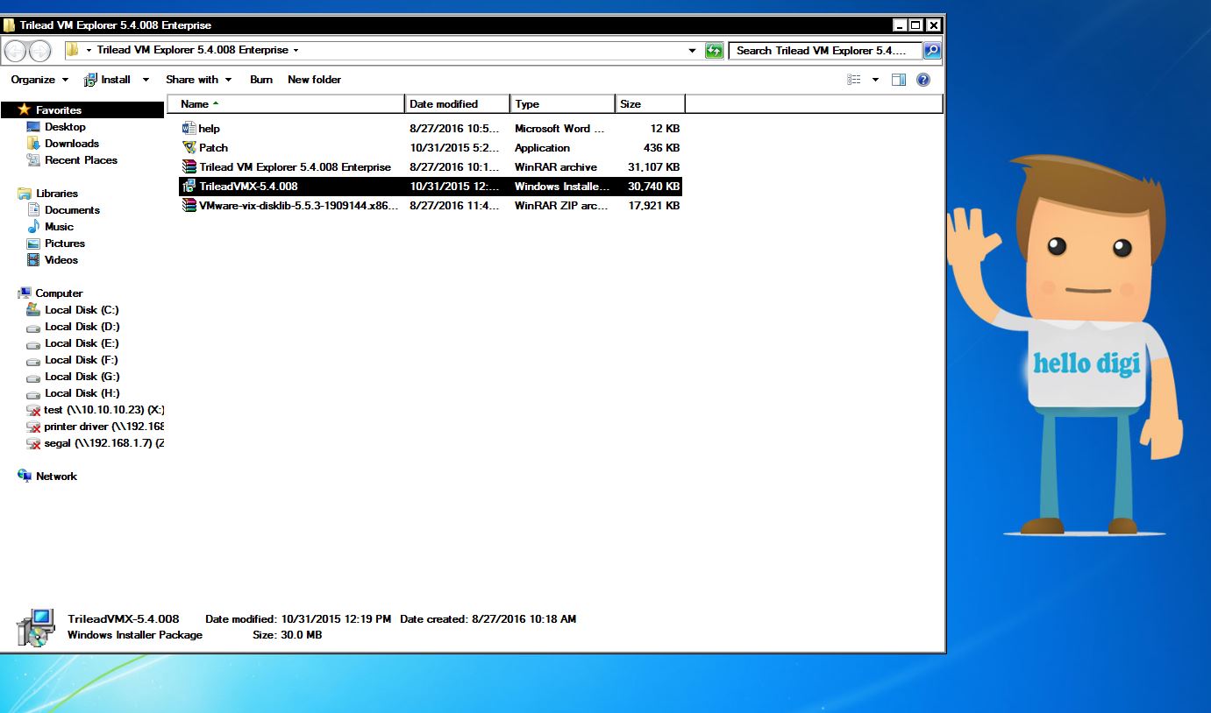1211x713 pixels.
Task: Click "Date created: 8/27/2016 10:18 AM" in details pane
Action: tap(488, 619)
